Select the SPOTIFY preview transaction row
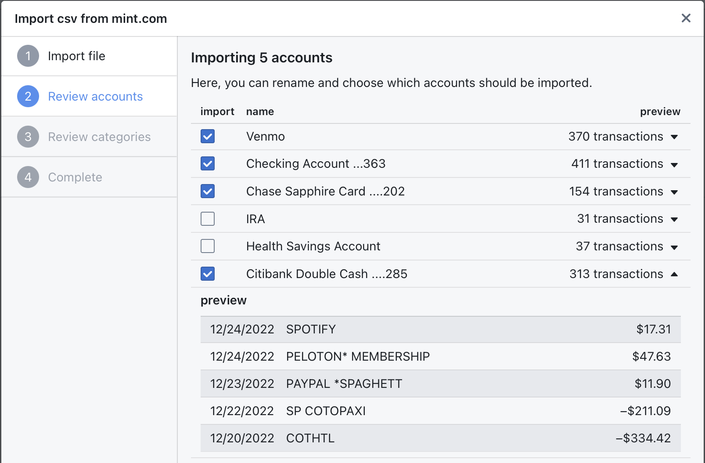The width and height of the screenshot is (705, 463). [439, 329]
